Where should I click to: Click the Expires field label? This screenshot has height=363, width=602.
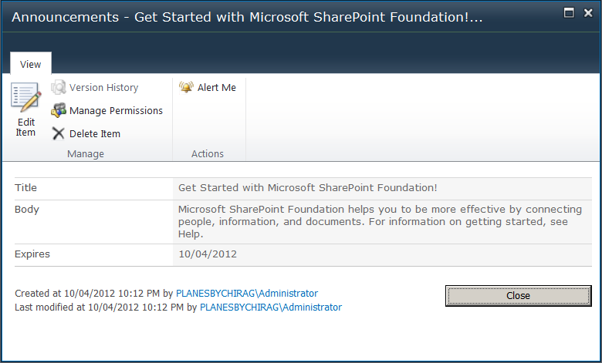pyautogui.click(x=32, y=254)
